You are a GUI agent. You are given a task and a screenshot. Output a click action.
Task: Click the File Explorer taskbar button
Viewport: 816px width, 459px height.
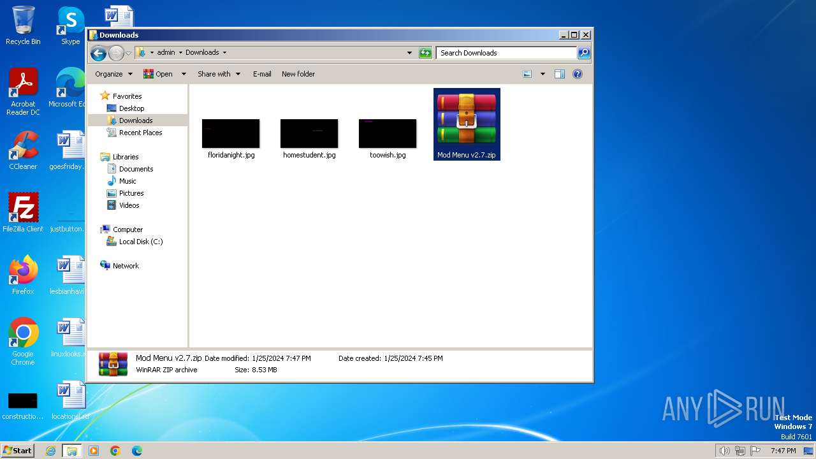point(71,451)
